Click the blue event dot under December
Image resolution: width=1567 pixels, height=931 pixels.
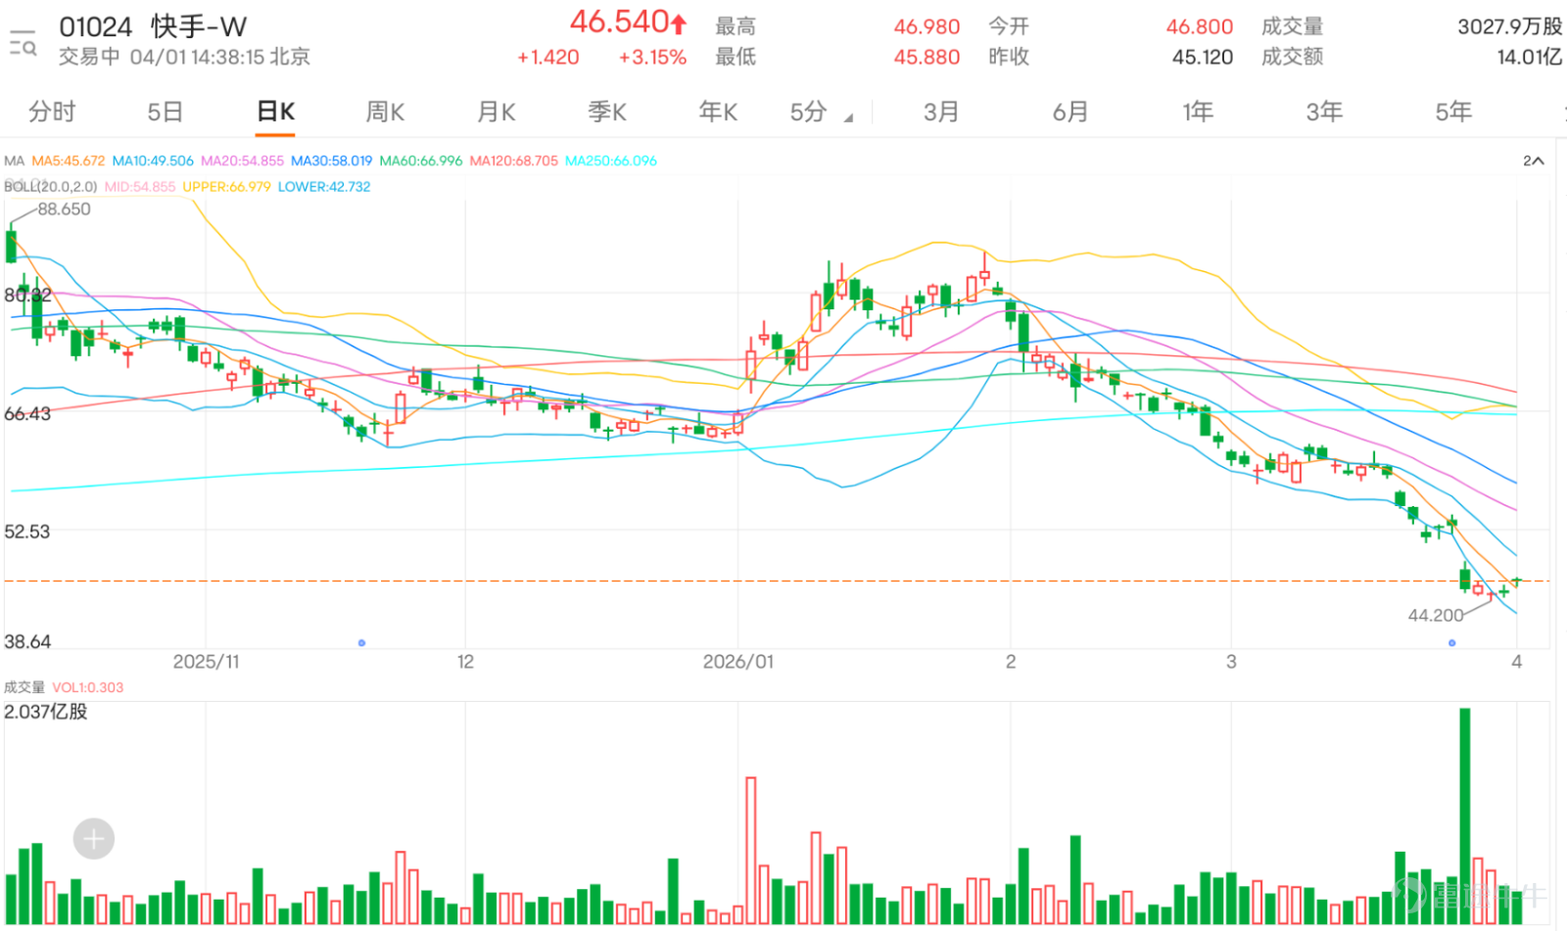coord(361,643)
